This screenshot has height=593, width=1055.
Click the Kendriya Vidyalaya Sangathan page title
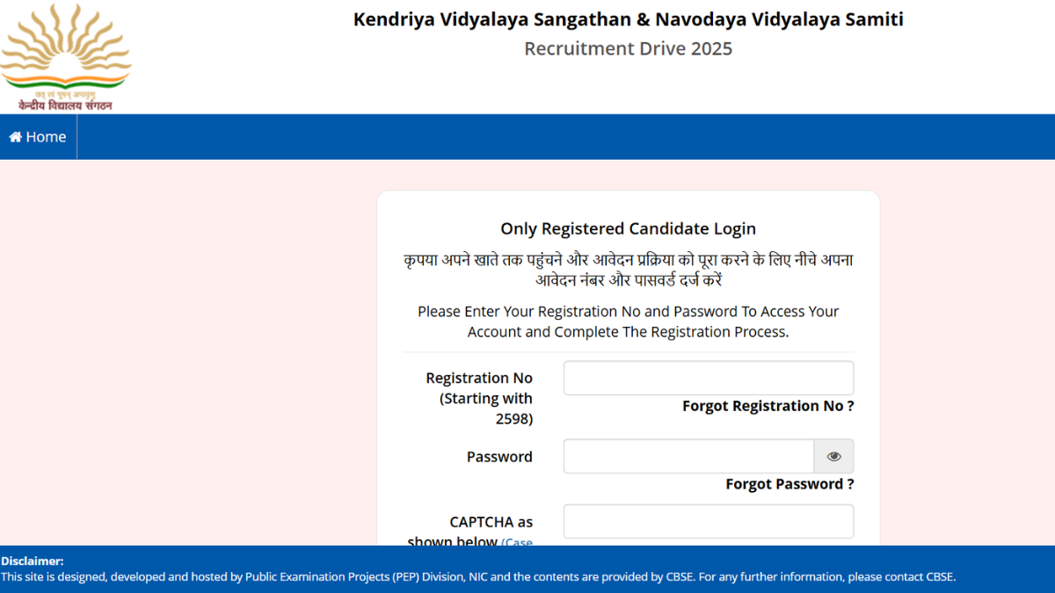coord(628,19)
